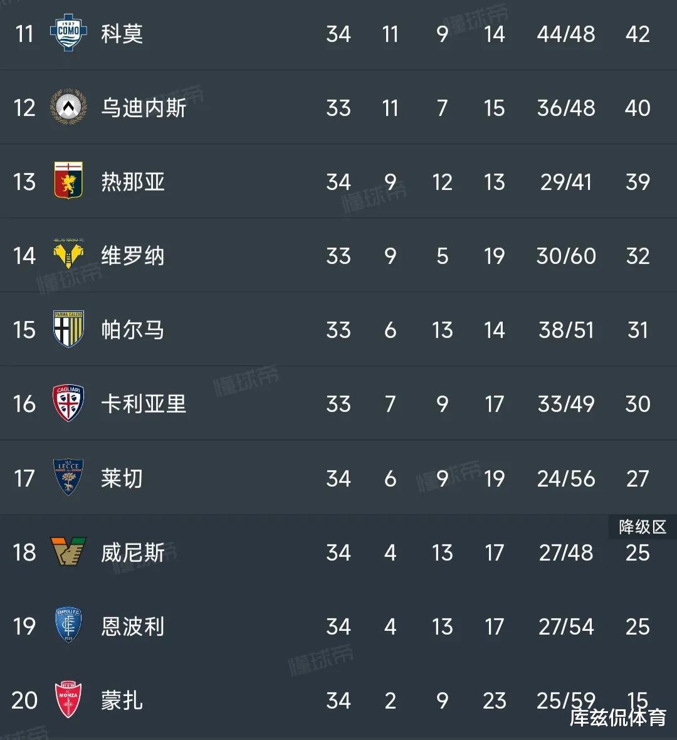677x740 pixels.
Task: Open the 科莫 team name link
Action: point(122,34)
